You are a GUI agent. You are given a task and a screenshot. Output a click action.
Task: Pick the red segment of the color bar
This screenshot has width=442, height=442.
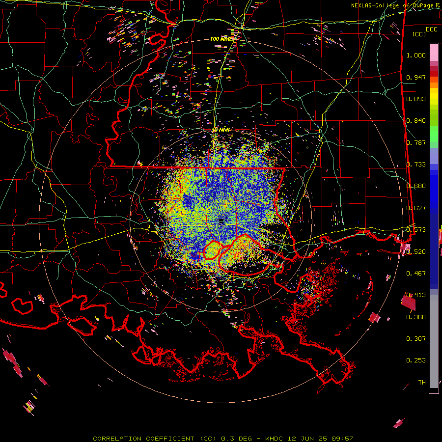pyautogui.click(x=434, y=74)
